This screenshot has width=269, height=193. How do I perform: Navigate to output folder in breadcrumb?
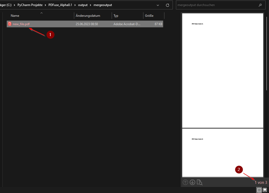83,5
